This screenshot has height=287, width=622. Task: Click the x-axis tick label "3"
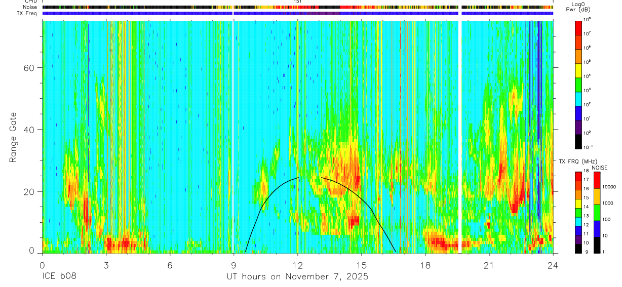pos(106,265)
